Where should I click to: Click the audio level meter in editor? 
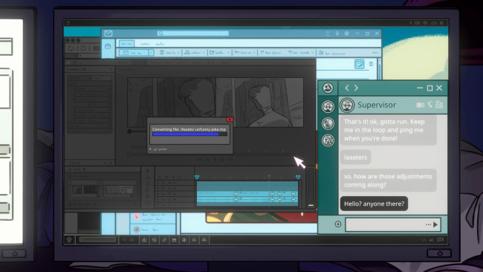tap(311, 188)
